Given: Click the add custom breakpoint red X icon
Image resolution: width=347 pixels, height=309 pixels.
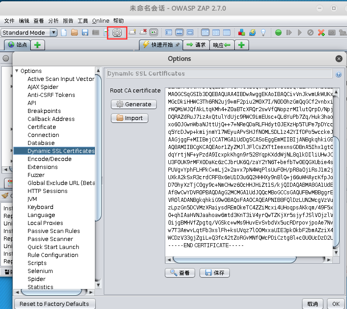Looking at the screenshot, I should [321, 33].
